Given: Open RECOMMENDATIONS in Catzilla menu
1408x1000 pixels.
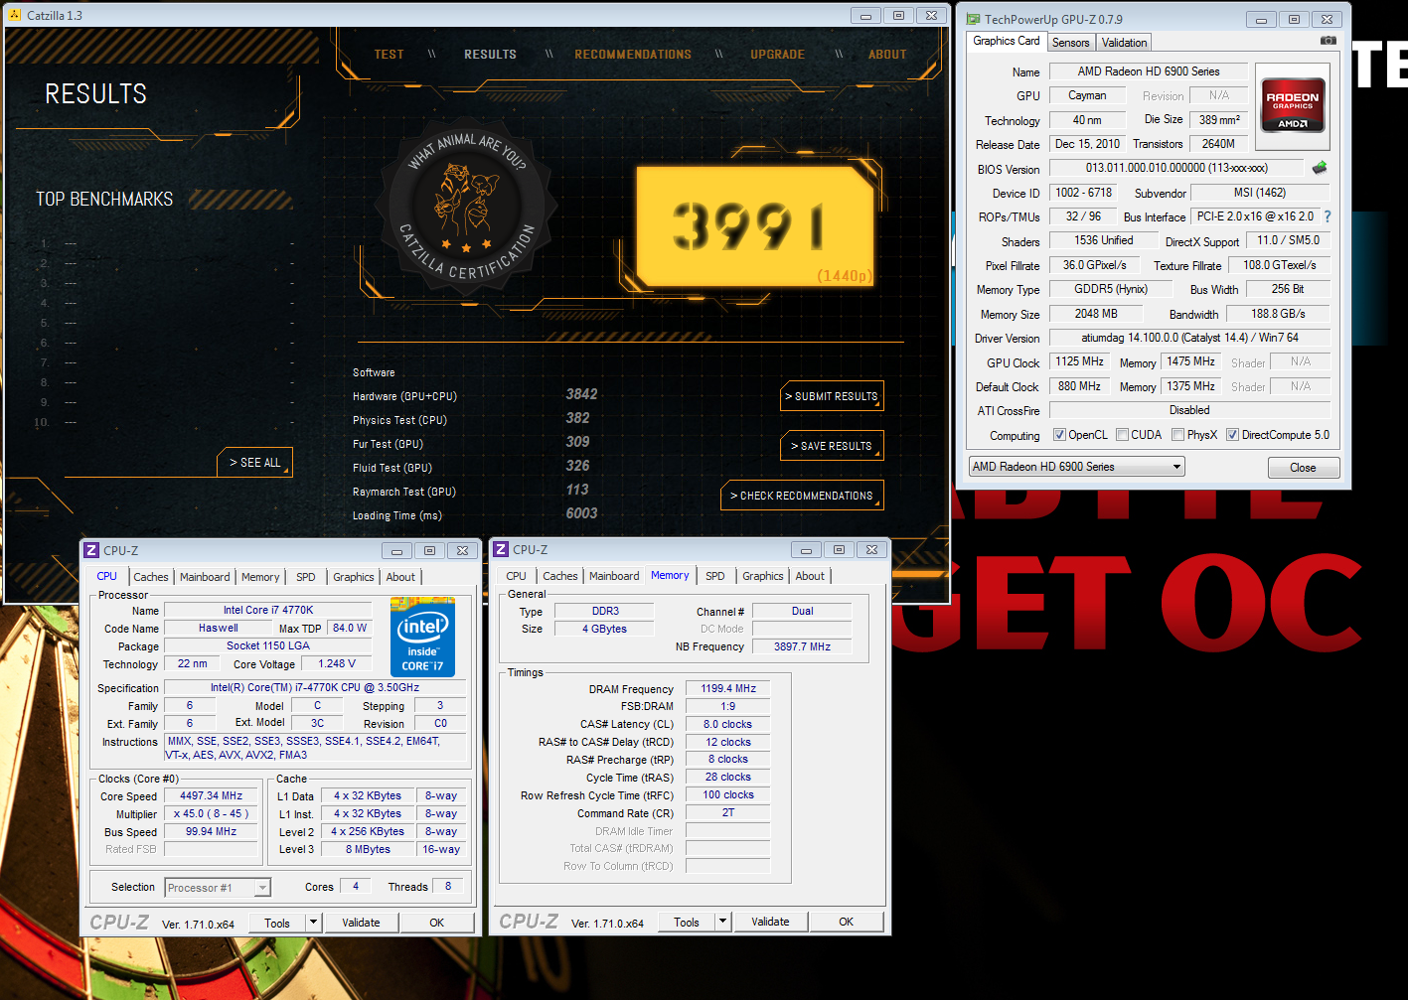Looking at the screenshot, I should point(633,55).
